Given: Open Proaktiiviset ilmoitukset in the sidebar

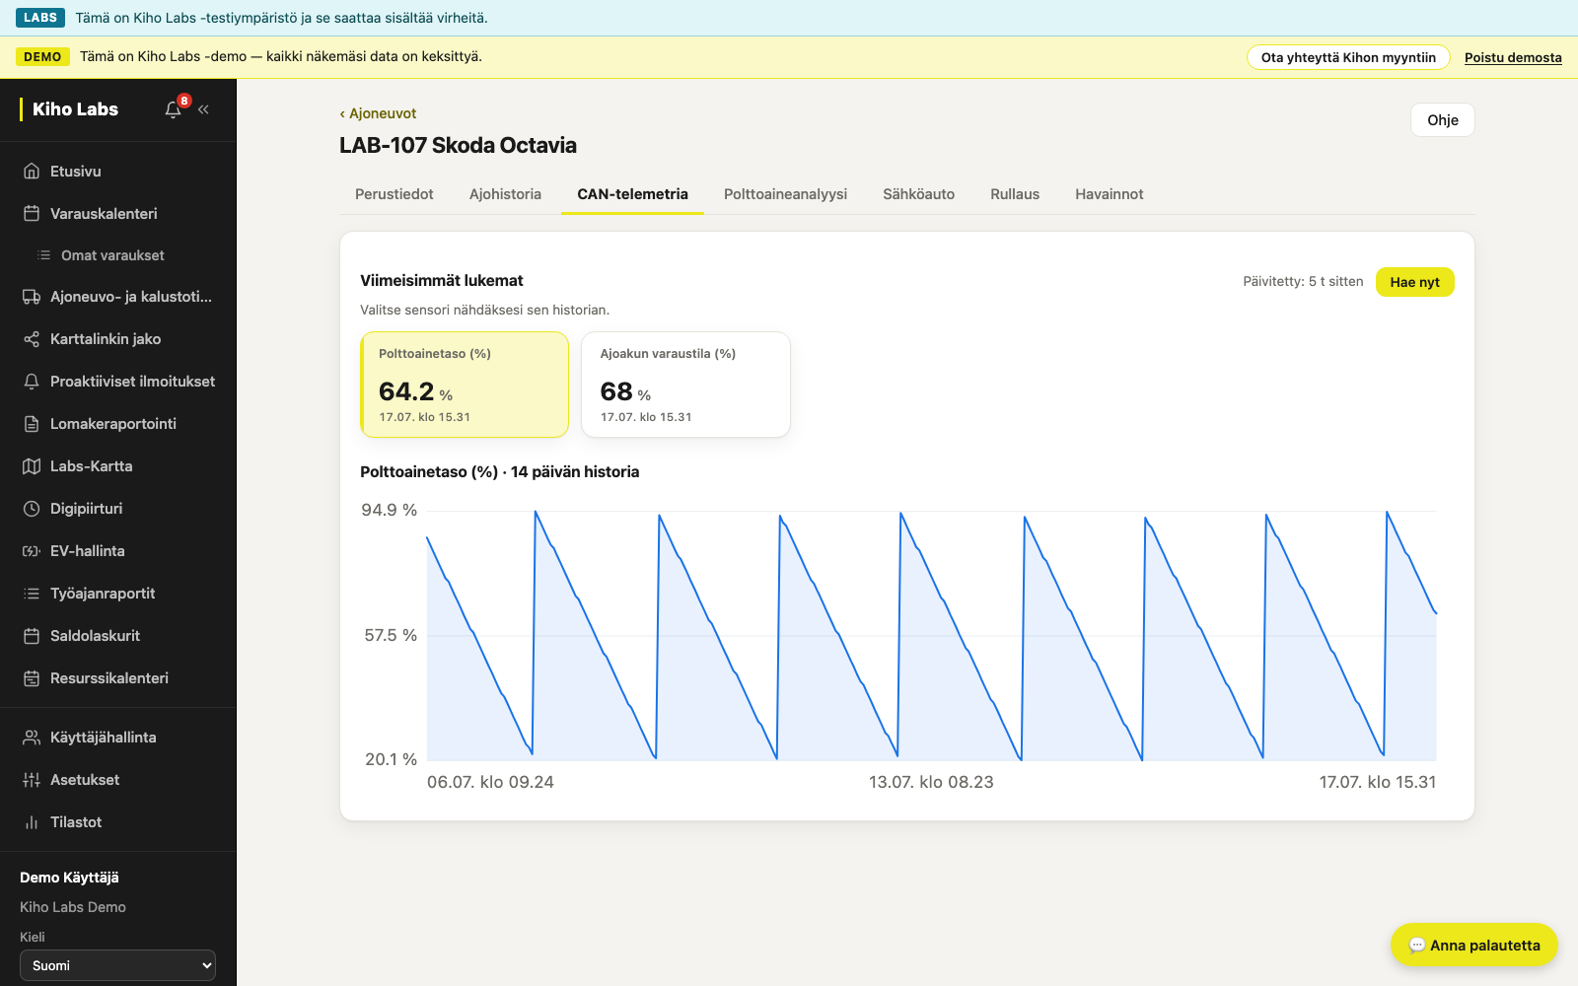Looking at the screenshot, I should [118, 382].
